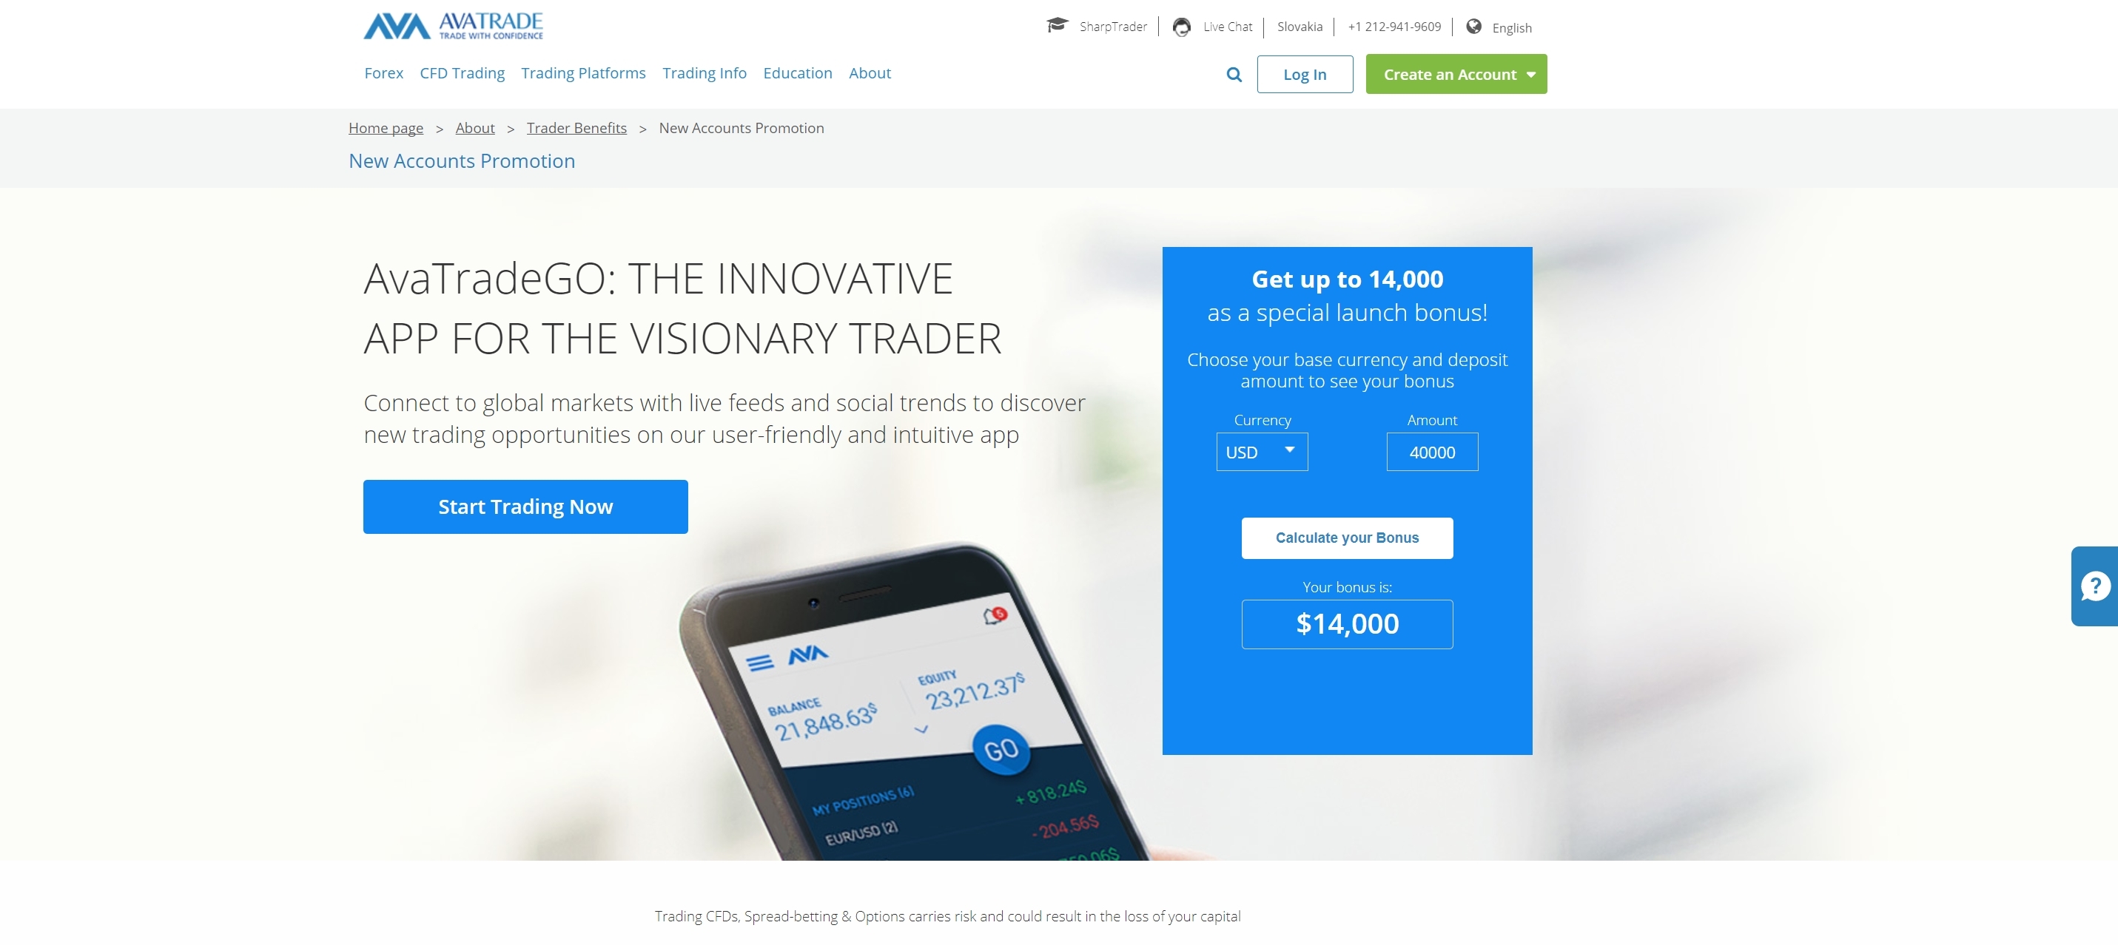Click the Start Trading Now button
2118x945 pixels.
pos(527,505)
